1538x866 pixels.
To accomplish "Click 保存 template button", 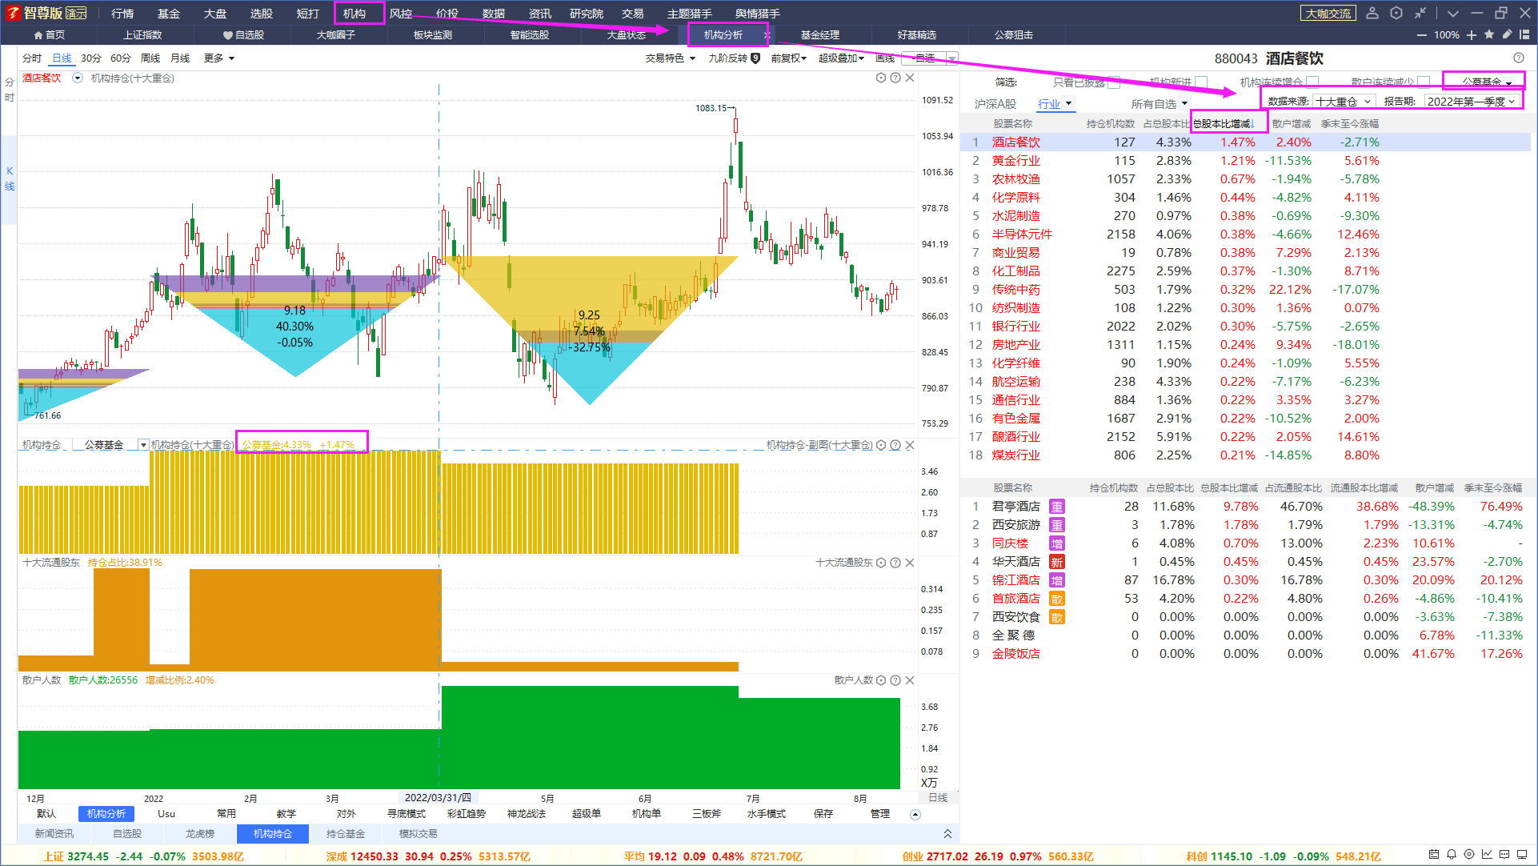I will (823, 814).
